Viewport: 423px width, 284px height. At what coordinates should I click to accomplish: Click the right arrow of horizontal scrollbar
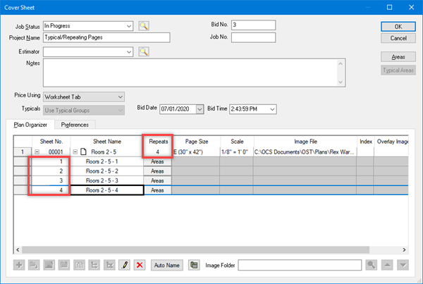pos(404,249)
